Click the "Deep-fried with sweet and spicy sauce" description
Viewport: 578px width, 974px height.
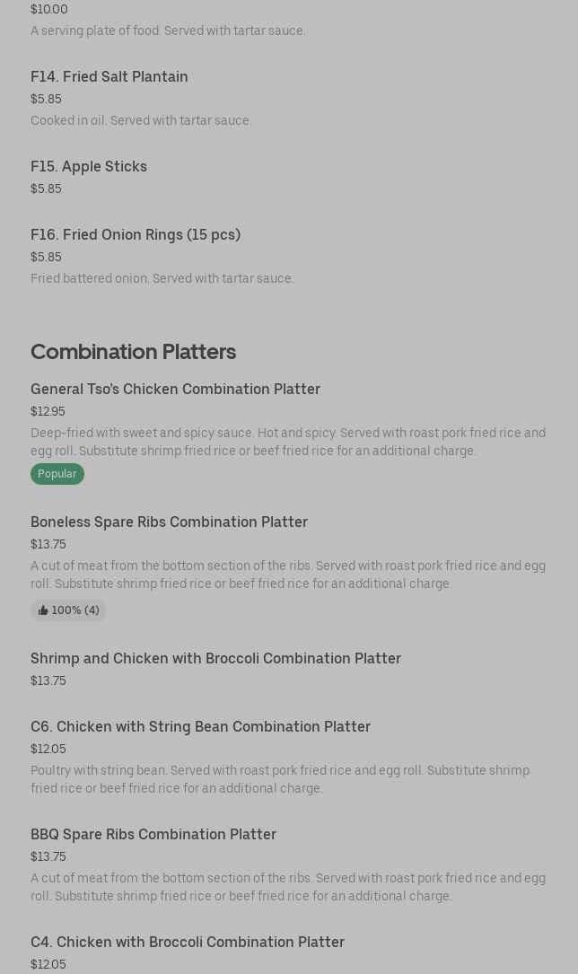288,442
